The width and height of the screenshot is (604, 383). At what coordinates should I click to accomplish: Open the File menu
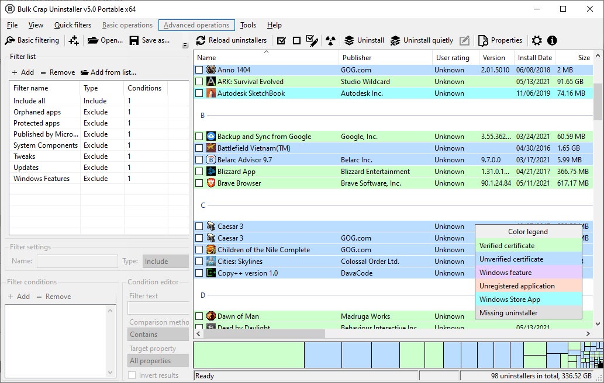(12, 25)
